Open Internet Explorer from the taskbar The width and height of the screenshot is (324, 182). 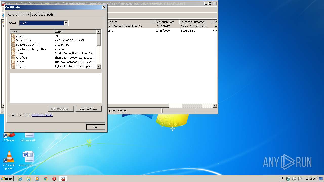[x=20, y=179]
